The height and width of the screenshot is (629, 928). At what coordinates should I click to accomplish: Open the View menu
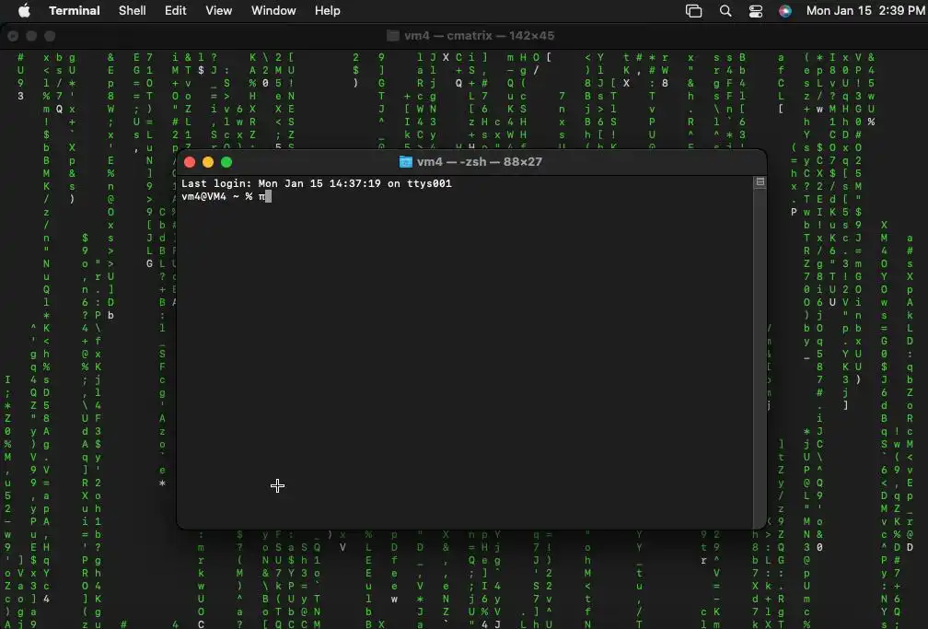coord(218,11)
